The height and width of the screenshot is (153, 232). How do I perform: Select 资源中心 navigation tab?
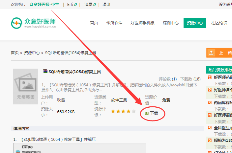point(195,23)
